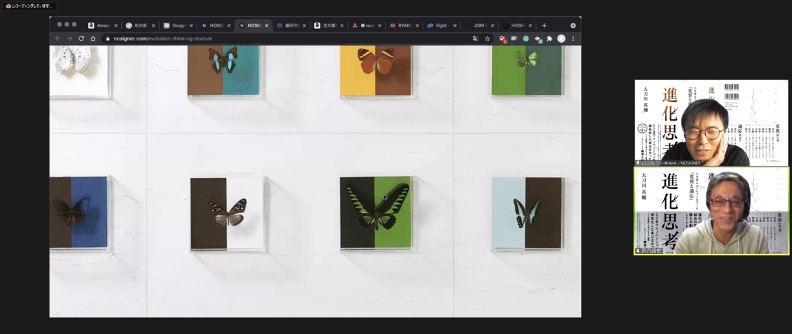Click the browser back arrow

click(58, 38)
